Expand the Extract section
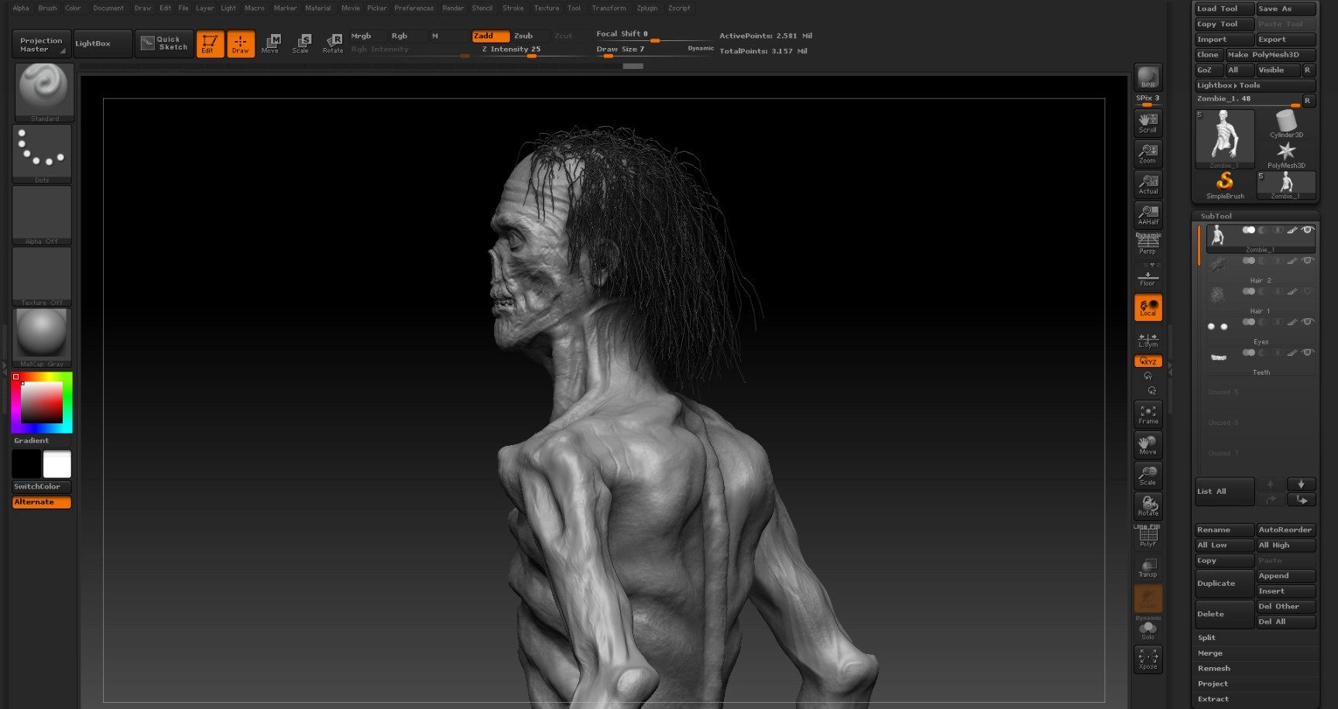The image size is (1338, 709). pyautogui.click(x=1213, y=699)
